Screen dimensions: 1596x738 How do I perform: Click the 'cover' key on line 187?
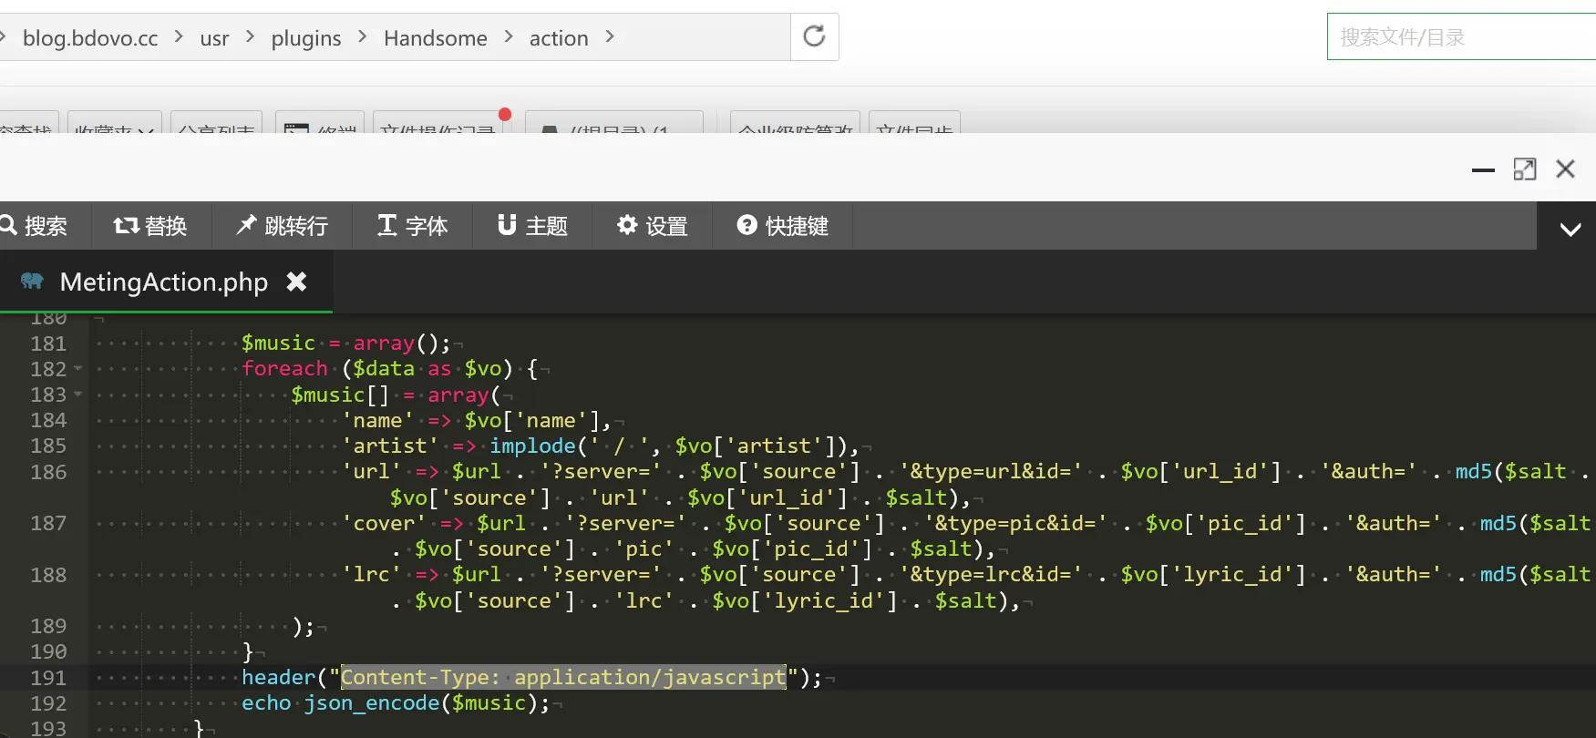pyautogui.click(x=384, y=523)
